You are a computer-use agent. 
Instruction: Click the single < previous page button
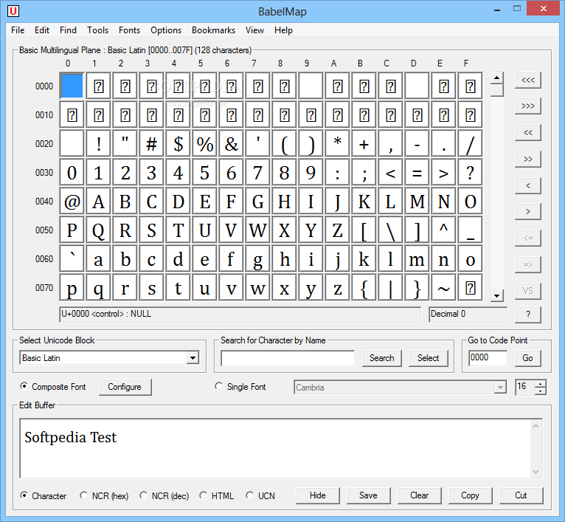[x=528, y=185]
